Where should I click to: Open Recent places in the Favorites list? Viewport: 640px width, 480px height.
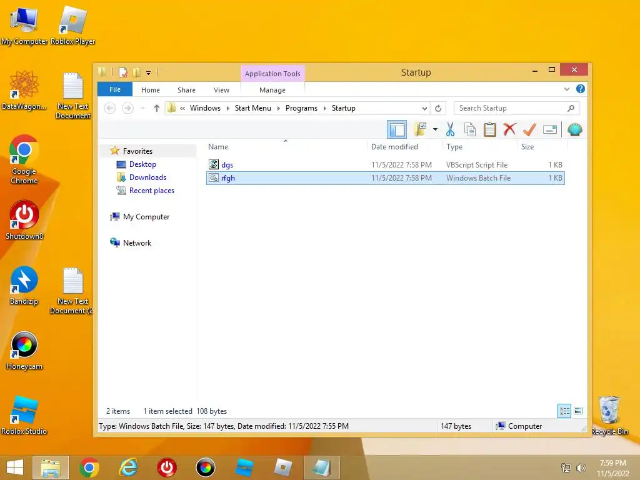tap(151, 191)
